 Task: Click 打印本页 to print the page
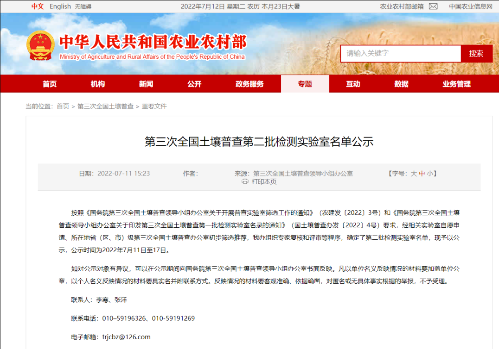click(x=264, y=182)
